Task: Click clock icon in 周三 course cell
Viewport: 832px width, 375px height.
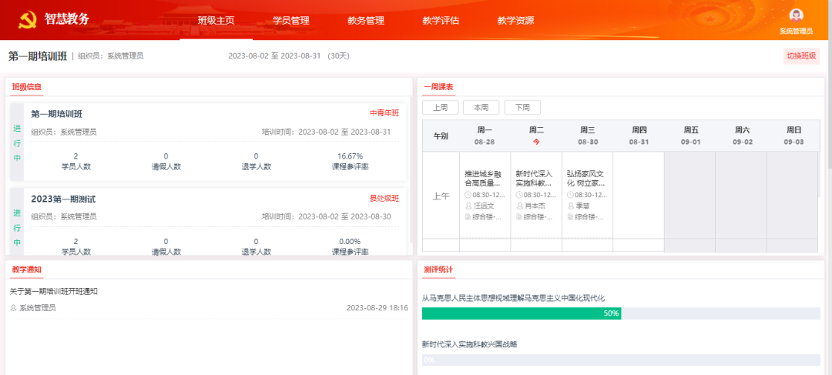Action: click(570, 195)
